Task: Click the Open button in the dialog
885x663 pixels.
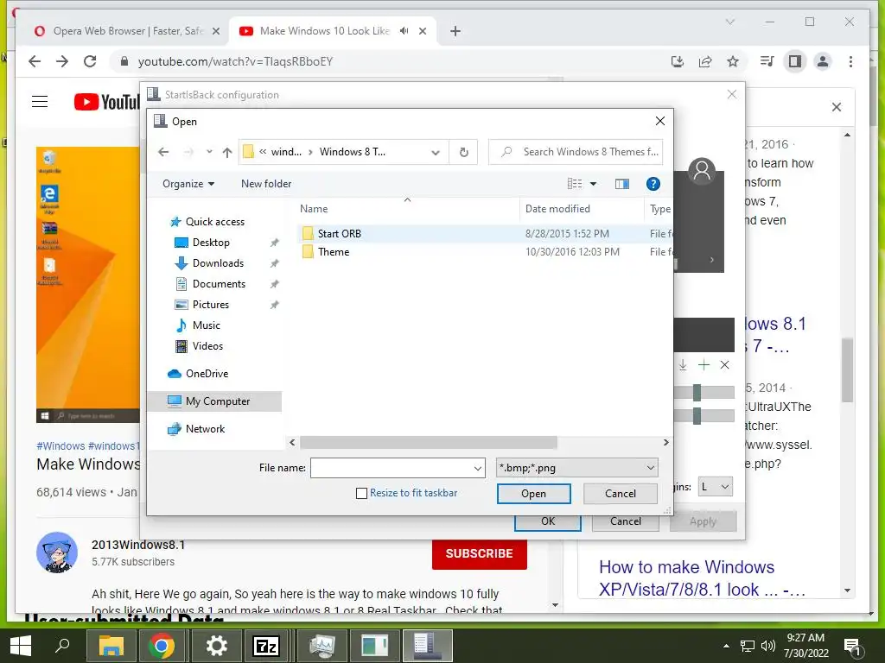Action: click(533, 494)
